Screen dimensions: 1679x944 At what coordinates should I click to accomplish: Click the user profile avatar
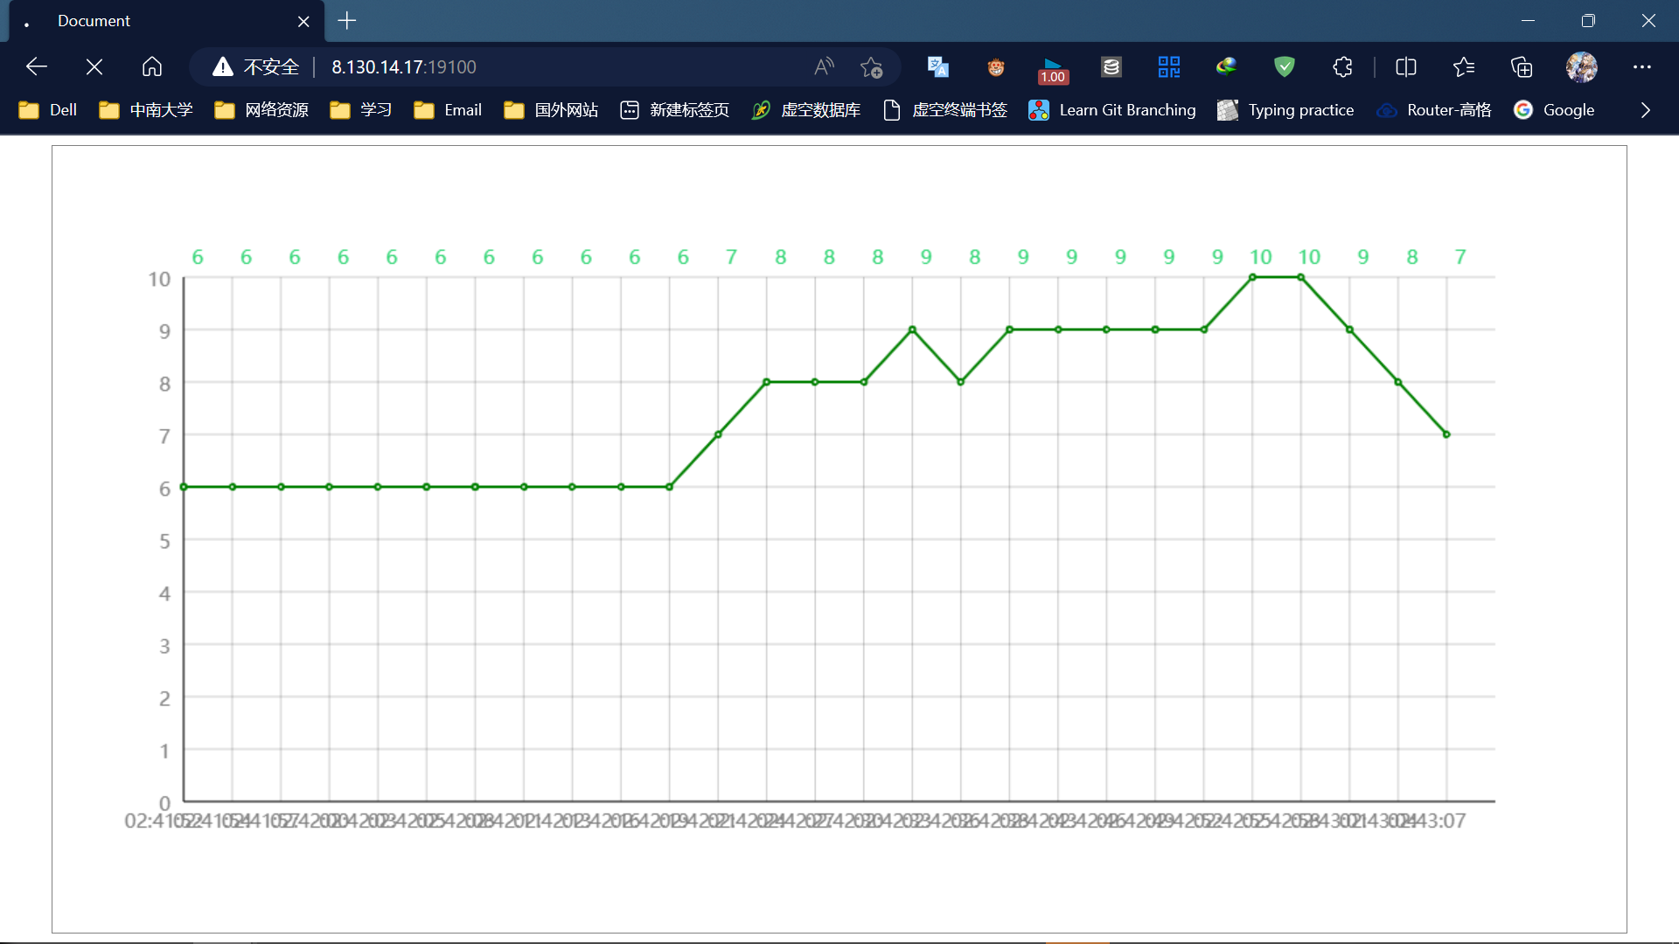1581,66
